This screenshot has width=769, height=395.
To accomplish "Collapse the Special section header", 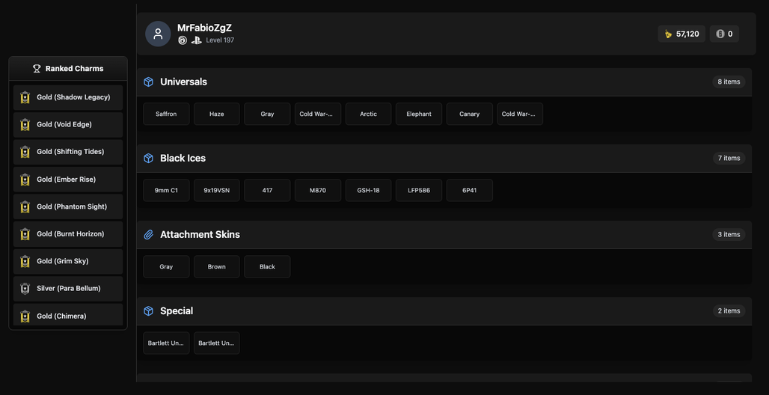I will tap(444, 311).
